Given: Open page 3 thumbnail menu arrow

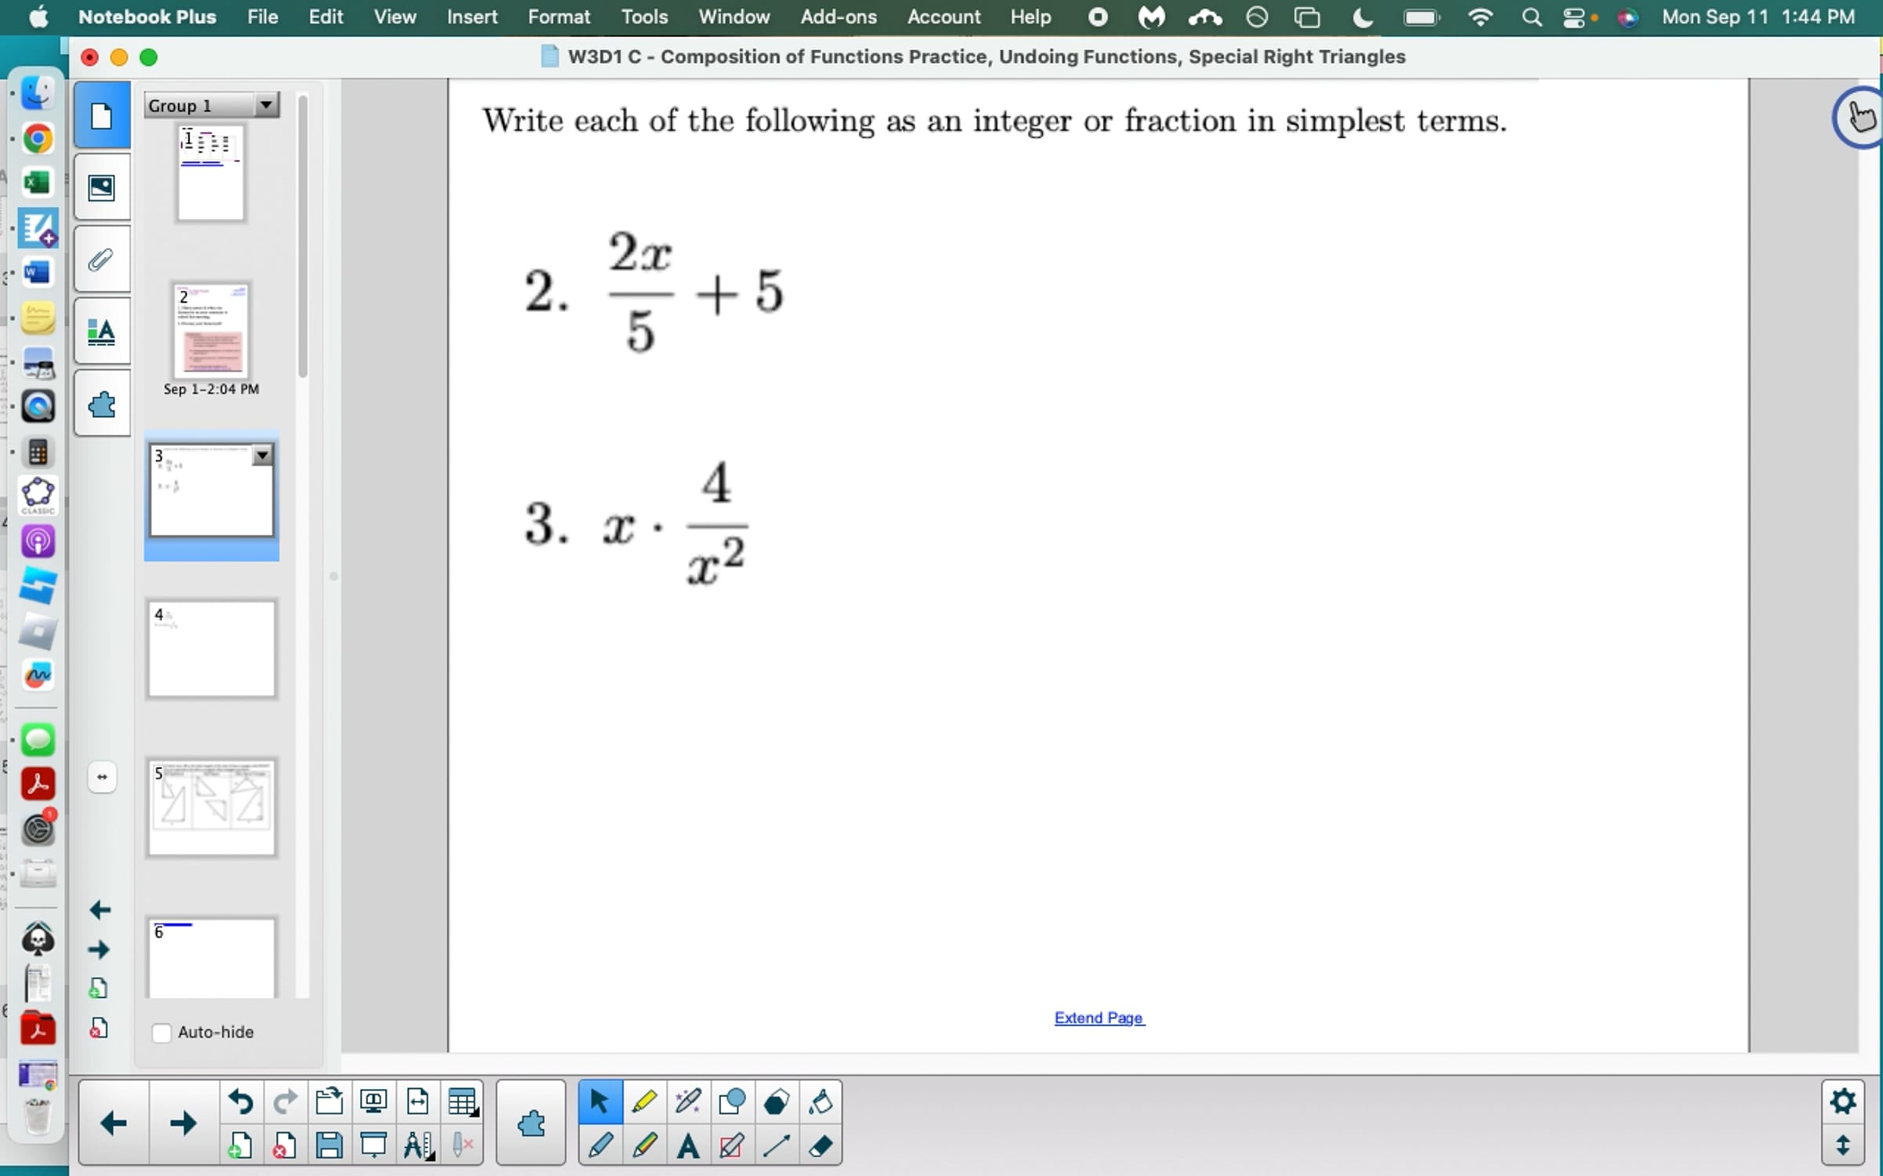Looking at the screenshot, I should 263,455.
